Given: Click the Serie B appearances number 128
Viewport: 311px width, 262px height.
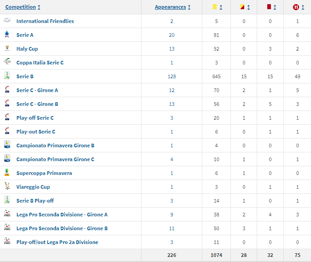Looking at the screenshot, I should 172,76.
